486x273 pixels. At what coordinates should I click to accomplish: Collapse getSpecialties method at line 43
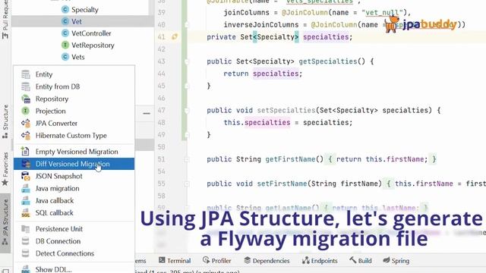187,61
